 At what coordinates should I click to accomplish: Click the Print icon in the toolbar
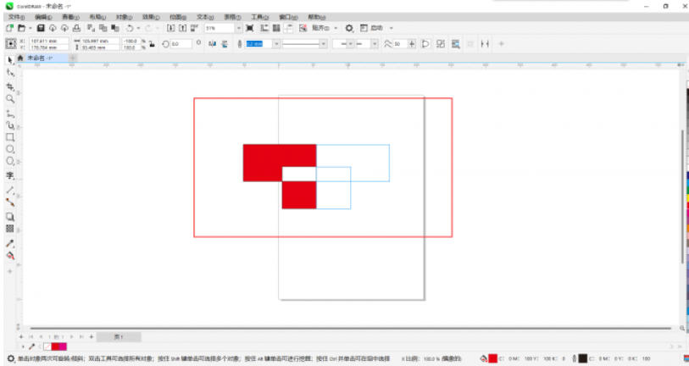point(76,28)
